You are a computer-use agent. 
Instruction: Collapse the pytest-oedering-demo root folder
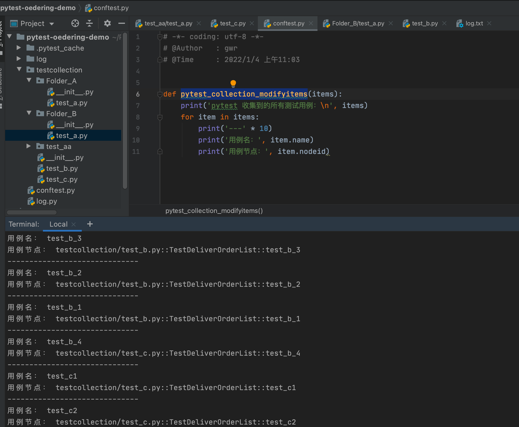(10, 36)
